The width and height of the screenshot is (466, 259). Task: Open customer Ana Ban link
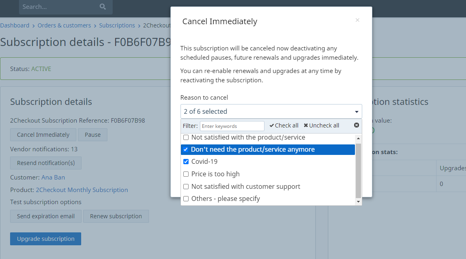[x=53, y=178]
